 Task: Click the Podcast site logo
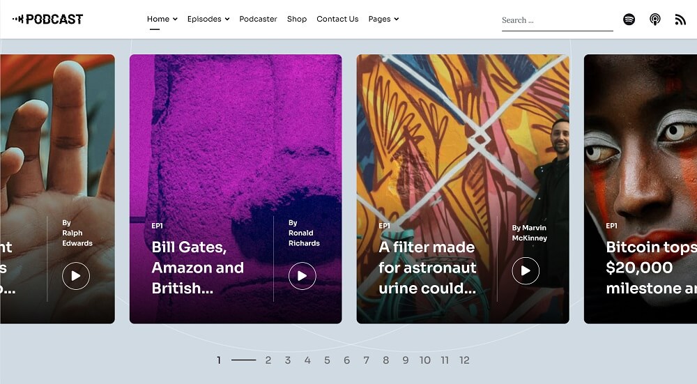tap(47, 19)
